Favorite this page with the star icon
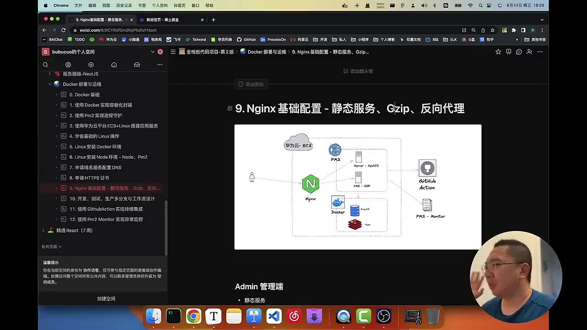This screenshot has width=587, height=330. click(498, 52)
